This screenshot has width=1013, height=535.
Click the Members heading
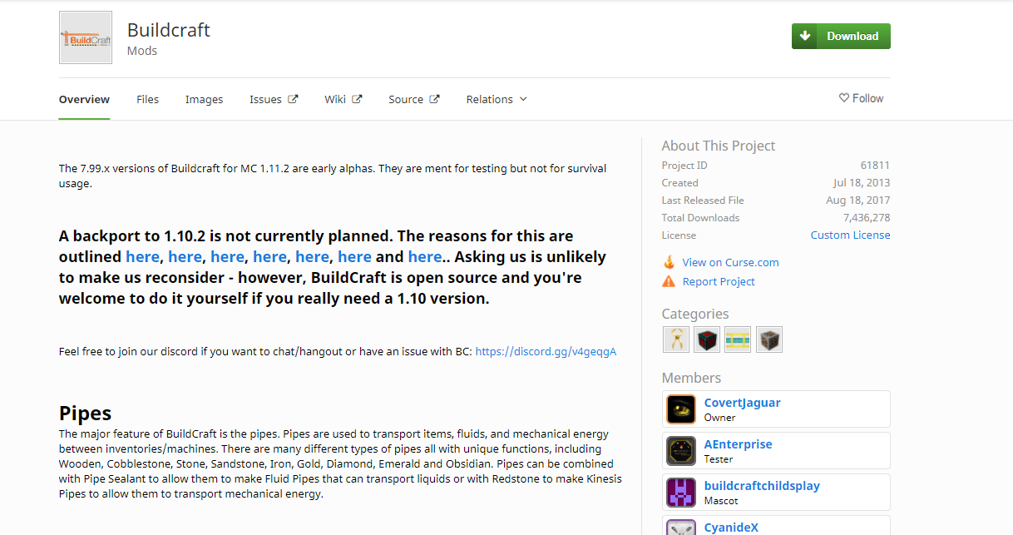691,378
